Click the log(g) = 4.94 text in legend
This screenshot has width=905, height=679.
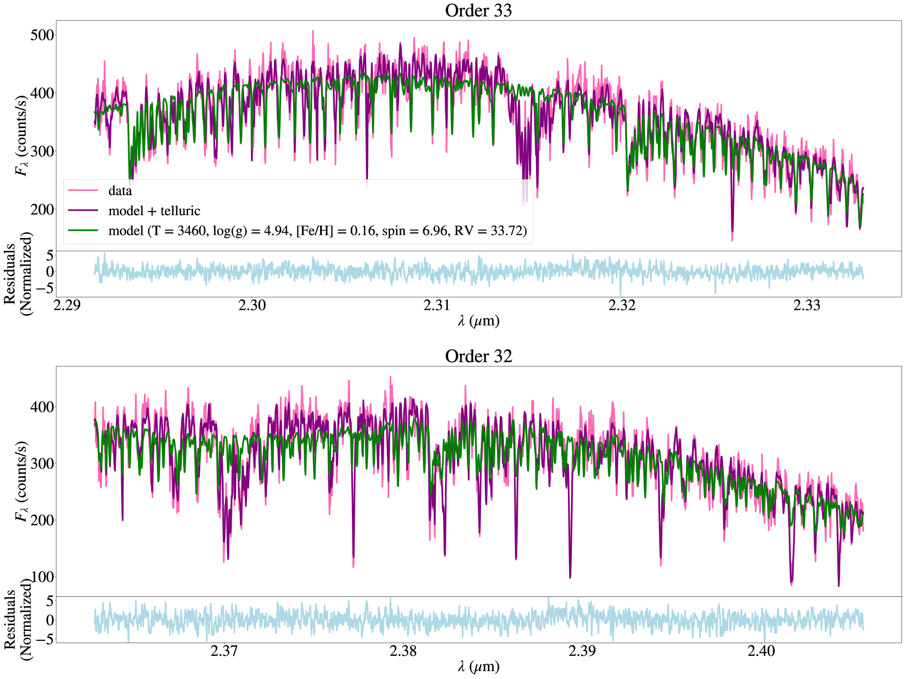(x=252, y=230)
